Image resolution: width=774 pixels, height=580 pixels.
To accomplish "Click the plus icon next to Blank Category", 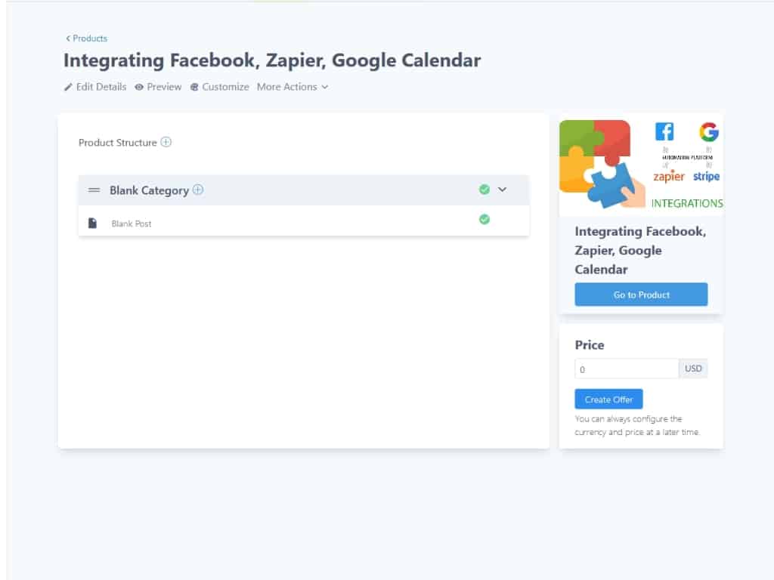I will [198, 190].
